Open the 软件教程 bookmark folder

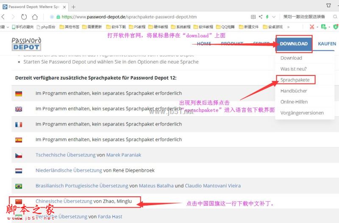pos(203,27)
